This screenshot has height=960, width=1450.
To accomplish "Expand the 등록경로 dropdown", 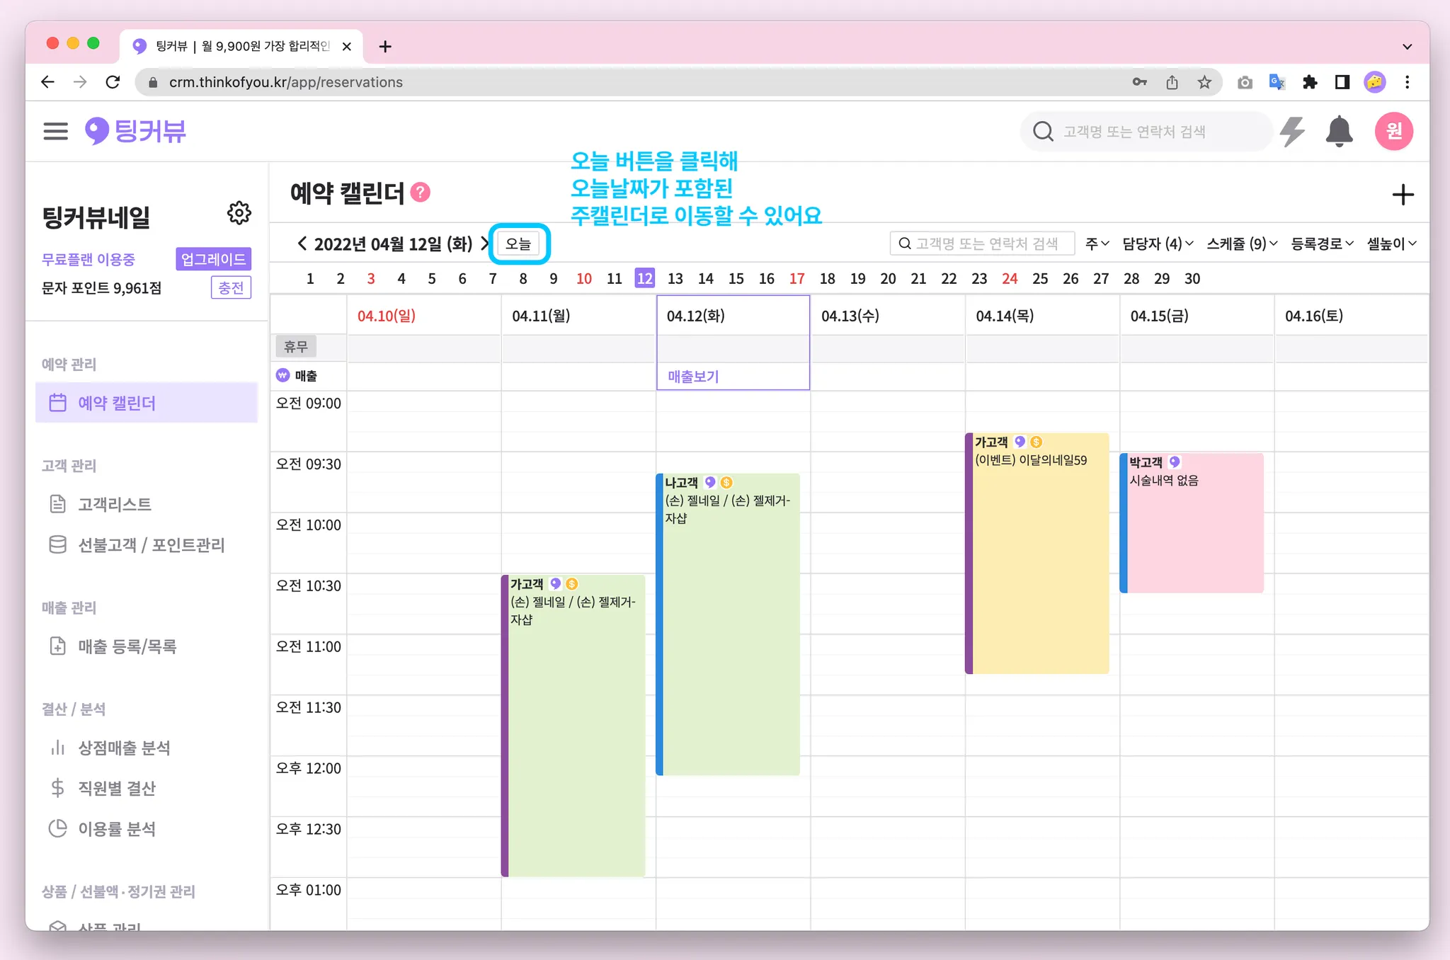I will pyautogui.click(x=1321, y=244).
